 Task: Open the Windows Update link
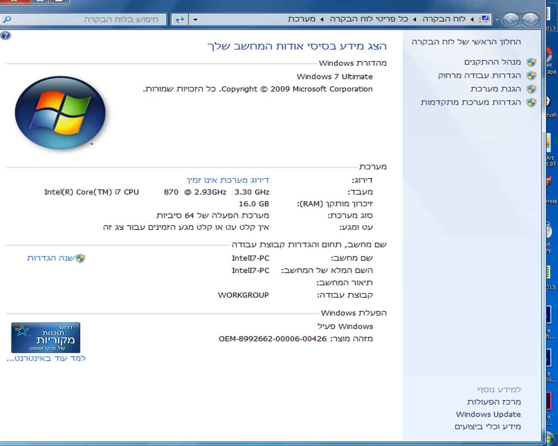488,414
